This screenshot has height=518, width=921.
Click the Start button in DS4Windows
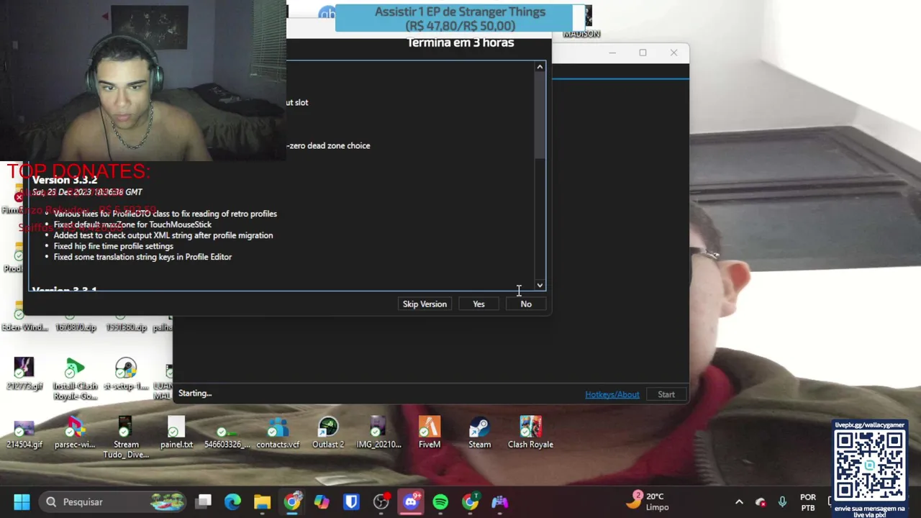pyautogui.click(x=666, y=394)
